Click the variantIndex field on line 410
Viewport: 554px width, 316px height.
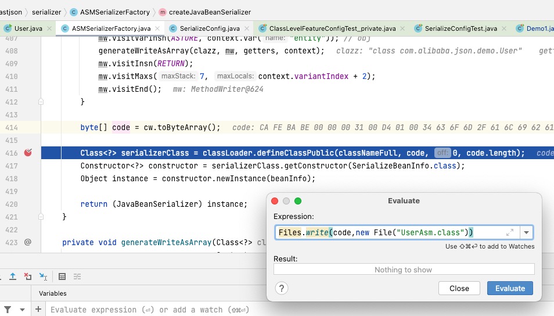pyautogui.click(x=321, y=76)
